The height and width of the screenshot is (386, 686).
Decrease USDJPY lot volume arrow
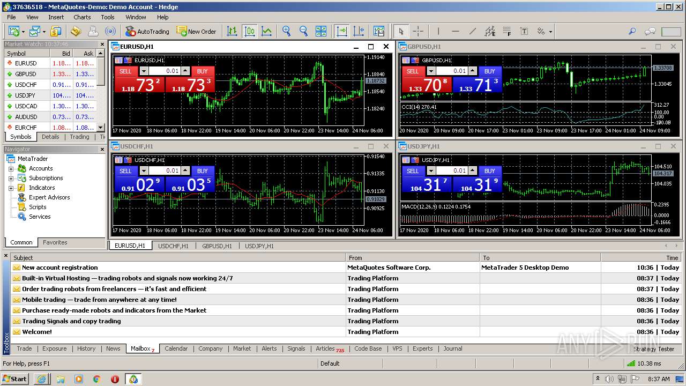pyautogui.click(x=430, y=171)
